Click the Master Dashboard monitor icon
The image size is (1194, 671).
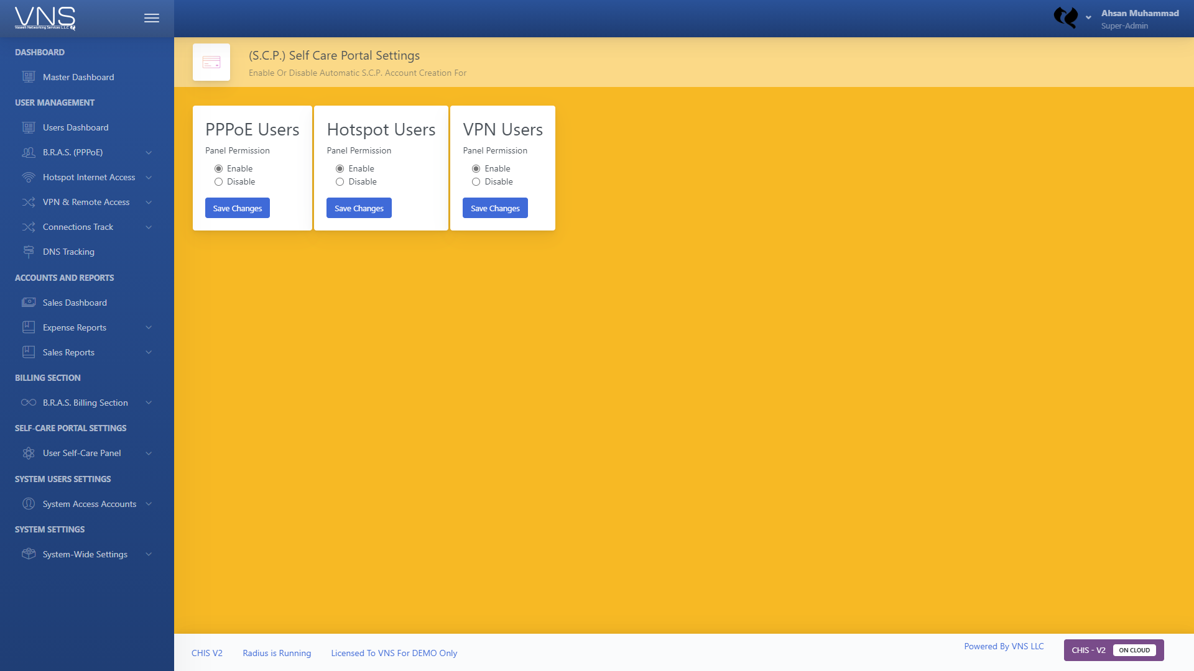point(29,77)
